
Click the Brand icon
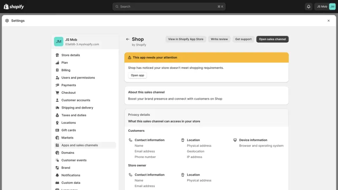57,168
